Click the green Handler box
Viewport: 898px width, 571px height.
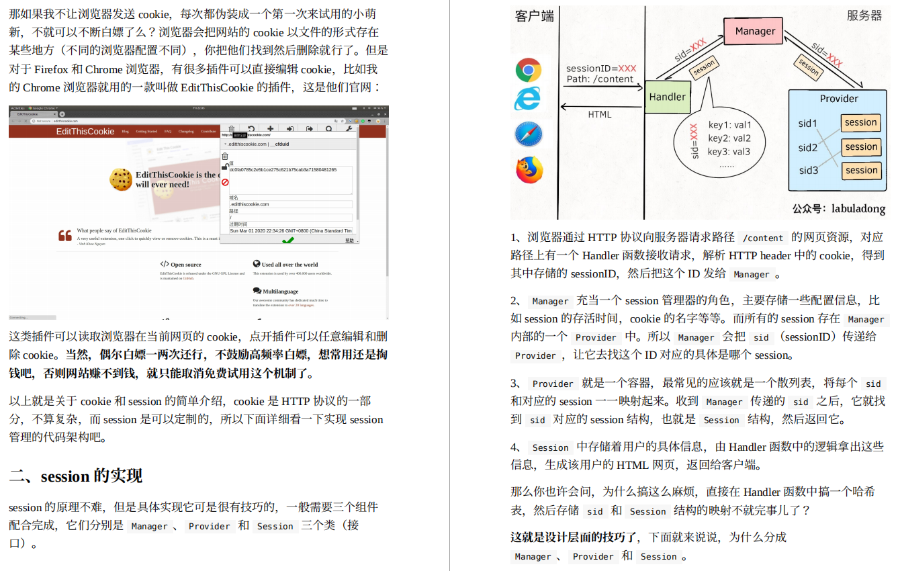(x=667, y=97)
